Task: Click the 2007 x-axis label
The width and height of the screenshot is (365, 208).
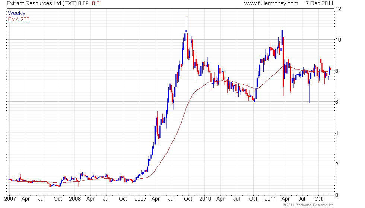Action: tap(10, 199)
